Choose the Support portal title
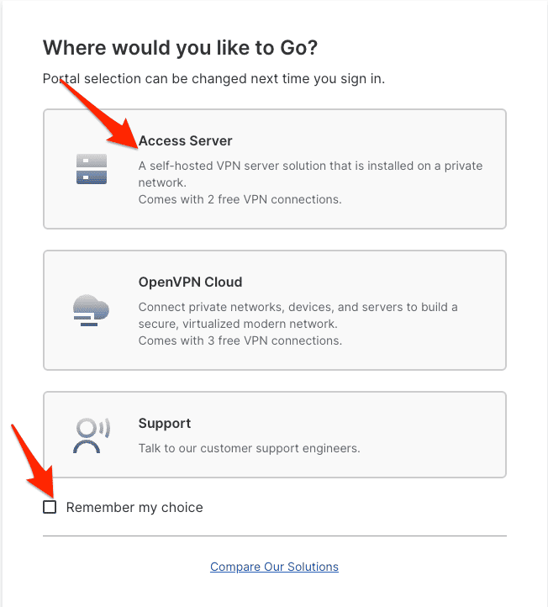The image size is (548, 607). pos(164,423)
